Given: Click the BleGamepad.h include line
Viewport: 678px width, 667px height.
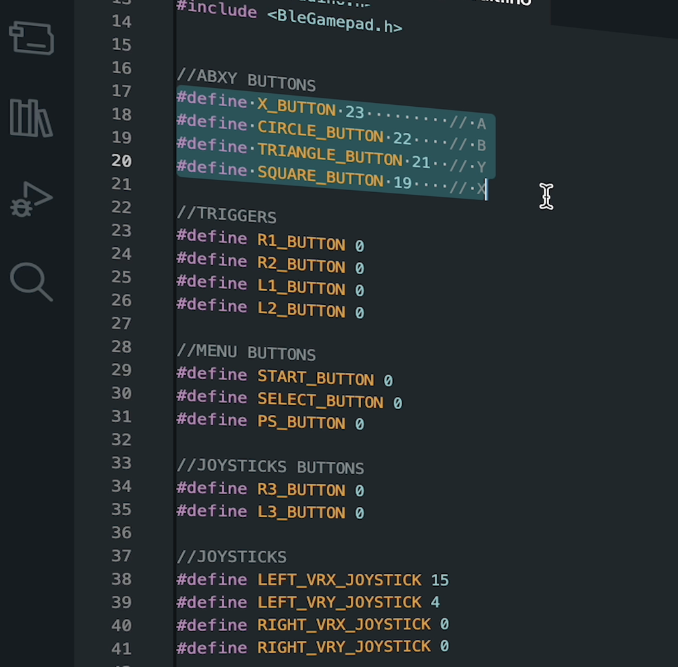Looking at the screenshot, I should 290,18.
